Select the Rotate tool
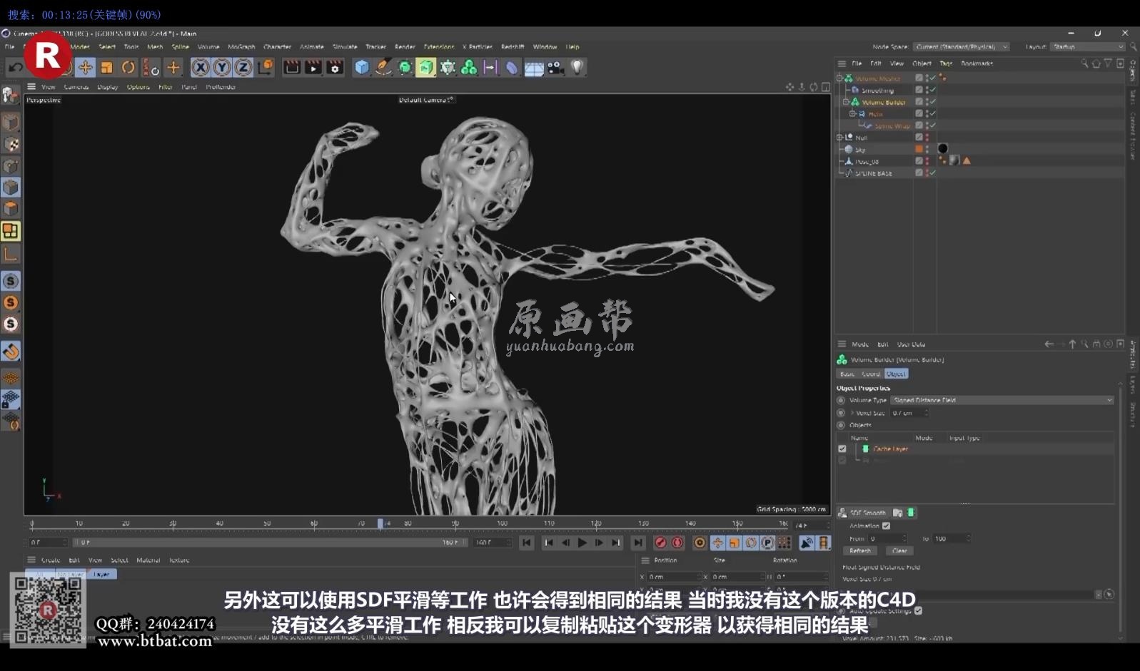1140x671 pixels. point(128,67)
